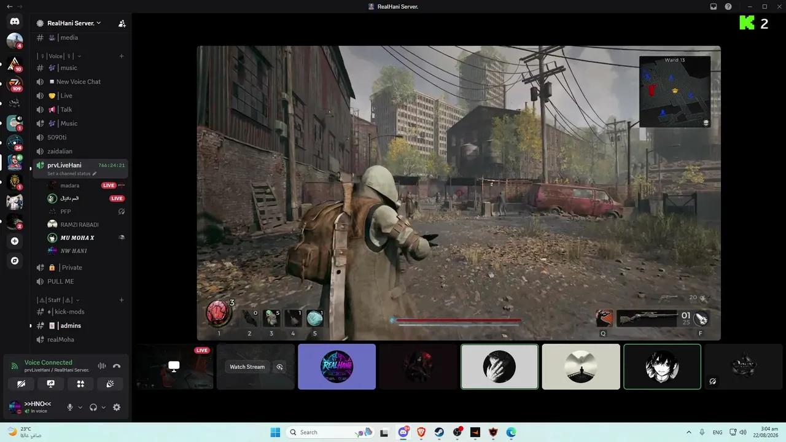Open microphone input options arrow

tap(80, 407)
